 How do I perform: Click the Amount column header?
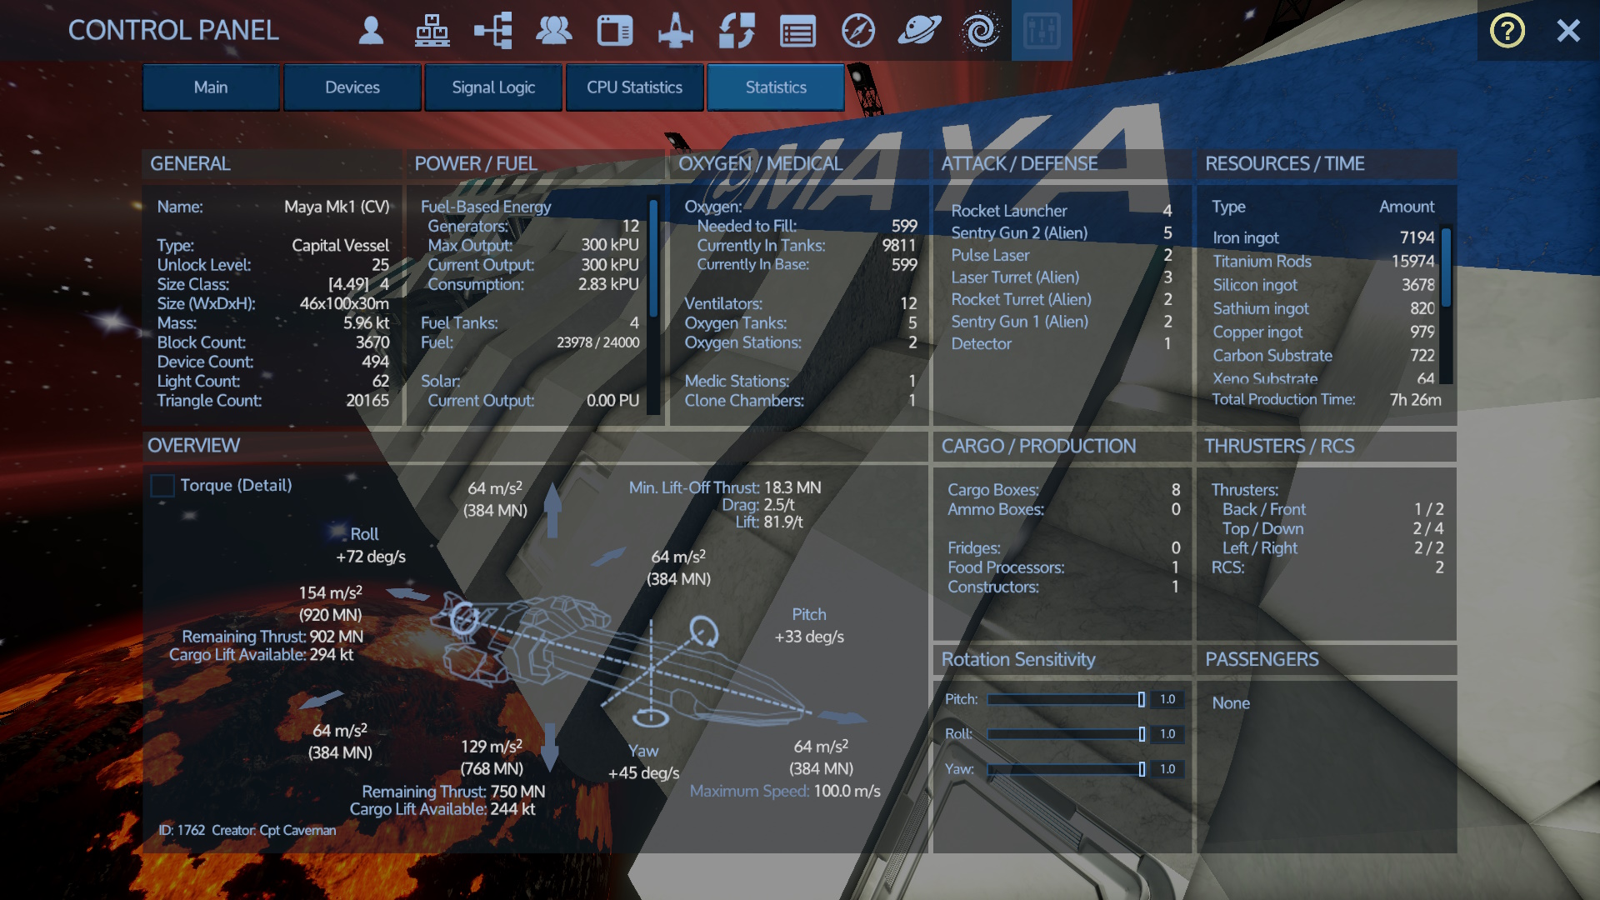(x=1407, y=207)
